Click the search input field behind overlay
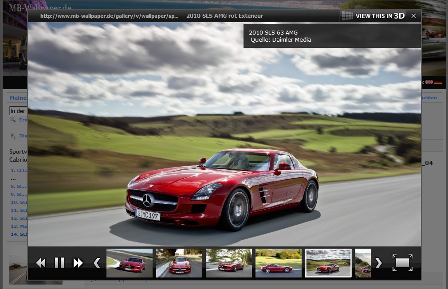The image size is (448, 289). click(x=18, y=111)
